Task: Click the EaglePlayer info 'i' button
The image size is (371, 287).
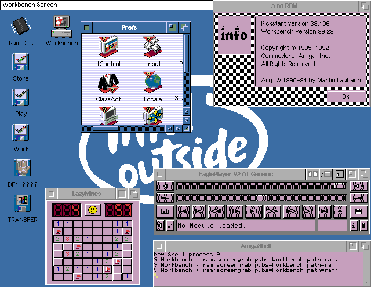Action: [354, 226]
